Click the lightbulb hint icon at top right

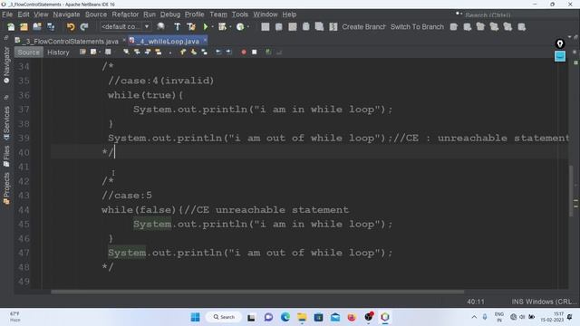click(x=560, y=44)
